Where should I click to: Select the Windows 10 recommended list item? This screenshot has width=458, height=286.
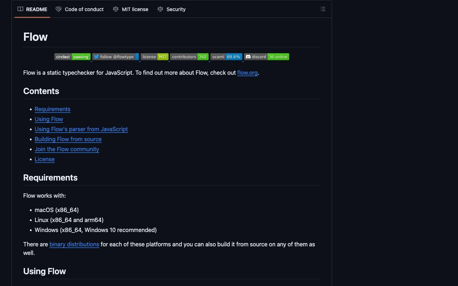tap(96, 230)
